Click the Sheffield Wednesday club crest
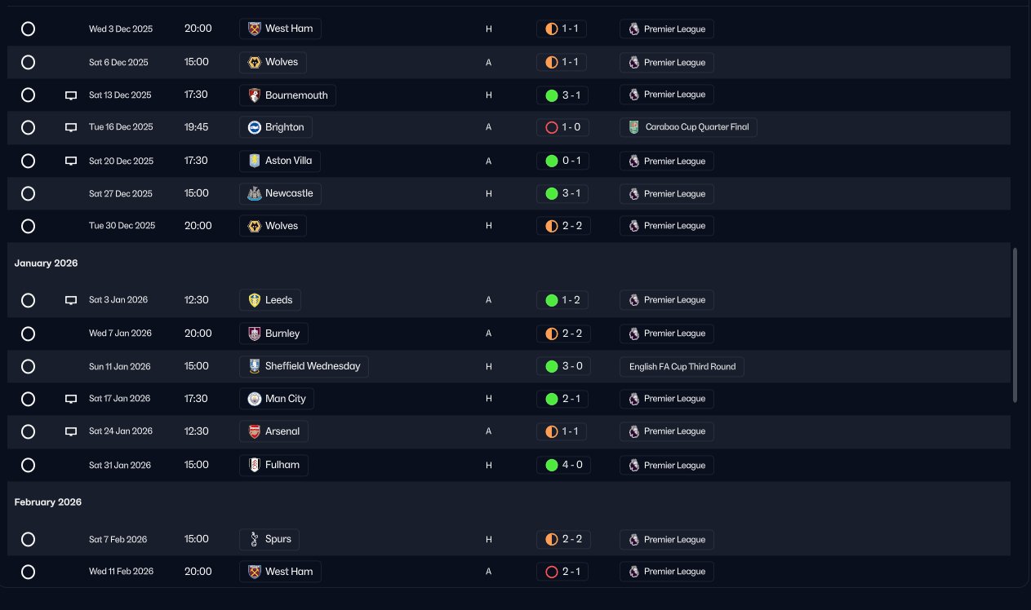This screenshot has width=1031, height=610. coord(255,367)
